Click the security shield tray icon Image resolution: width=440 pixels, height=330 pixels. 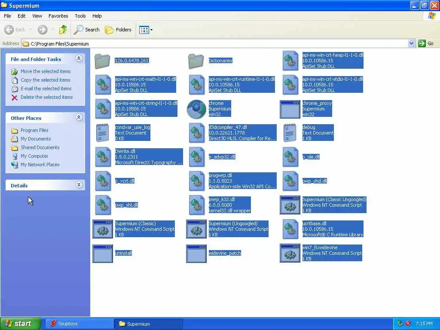pos(408,324)
